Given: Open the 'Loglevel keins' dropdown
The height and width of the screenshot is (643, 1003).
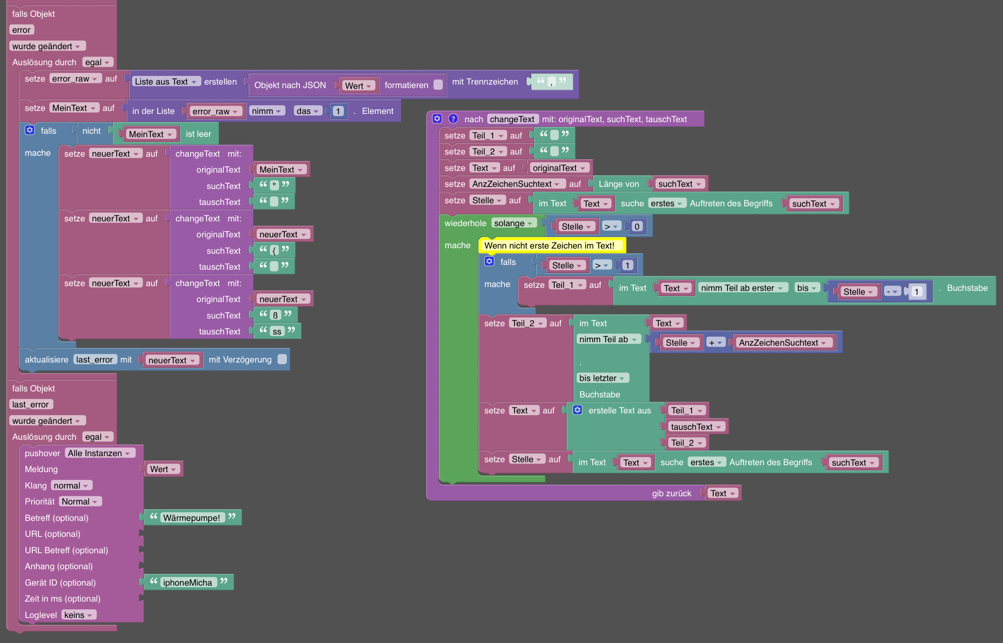Looking at the screenshot, I should pos(79,615).
